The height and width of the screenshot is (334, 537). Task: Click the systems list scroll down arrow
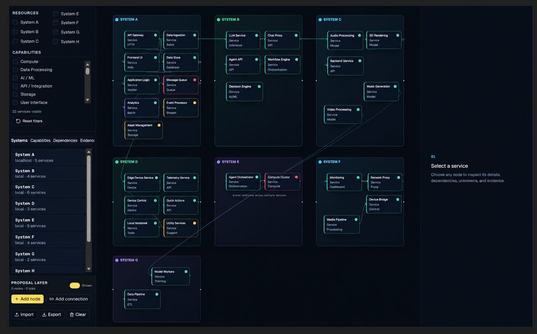coord(89,269)
